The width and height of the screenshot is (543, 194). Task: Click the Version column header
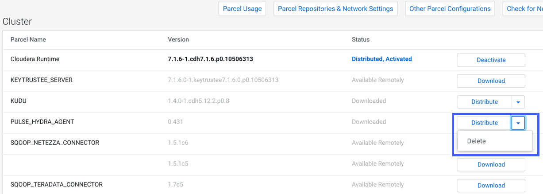point(178,39)
